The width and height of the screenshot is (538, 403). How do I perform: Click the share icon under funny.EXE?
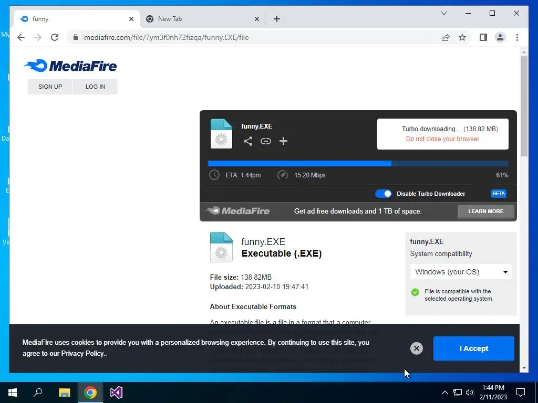[248, 141]
